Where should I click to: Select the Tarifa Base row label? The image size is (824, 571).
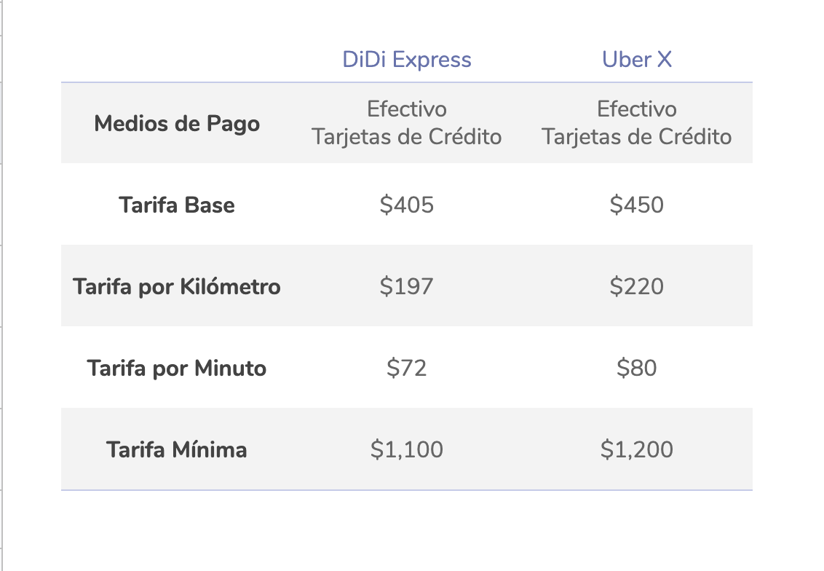pos(177,205)
